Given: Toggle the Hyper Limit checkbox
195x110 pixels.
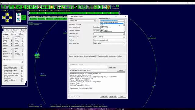Looking at the screenshot, I should [x=22, y=82].
